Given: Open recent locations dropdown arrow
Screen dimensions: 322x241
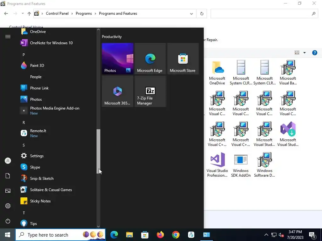Looking at the screenshot, I should click(23, 13).
